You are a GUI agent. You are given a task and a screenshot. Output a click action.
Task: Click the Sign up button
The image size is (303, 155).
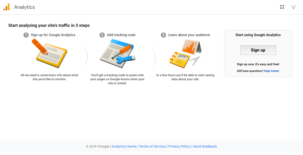pyautogui.click(x=258, y=50)
